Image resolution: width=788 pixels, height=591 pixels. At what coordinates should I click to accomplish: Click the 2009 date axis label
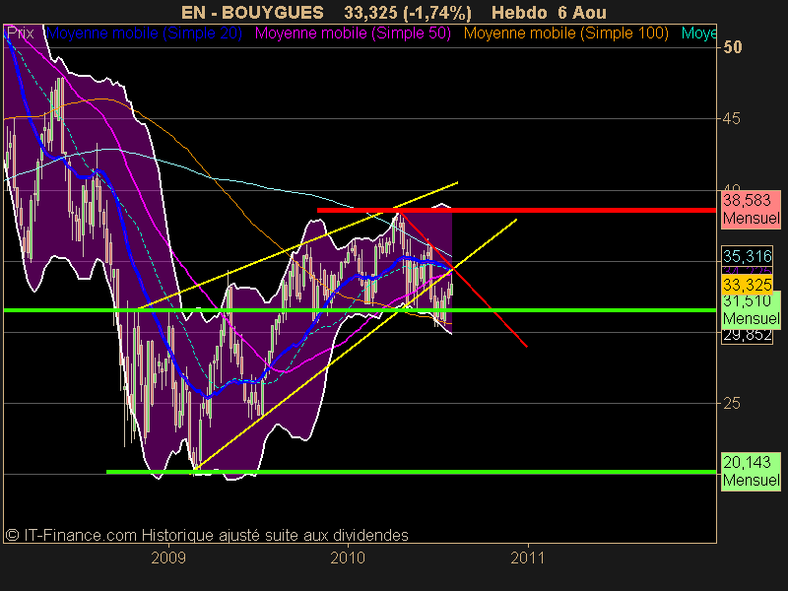click(x=168, y=558)
